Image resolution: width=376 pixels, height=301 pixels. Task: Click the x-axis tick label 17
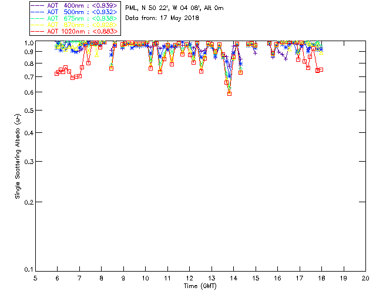(300, 278)
